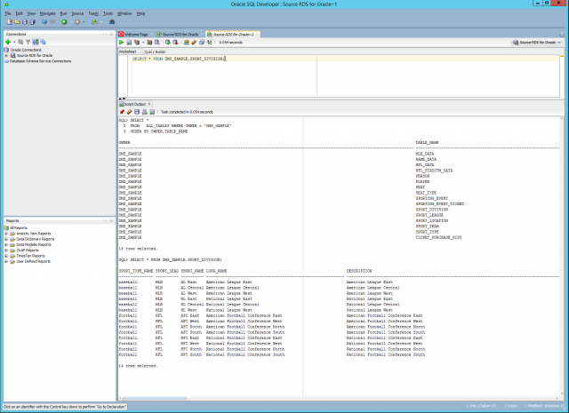Click the NFL_STADIUM_DATA table name in output

click(434, 171)
